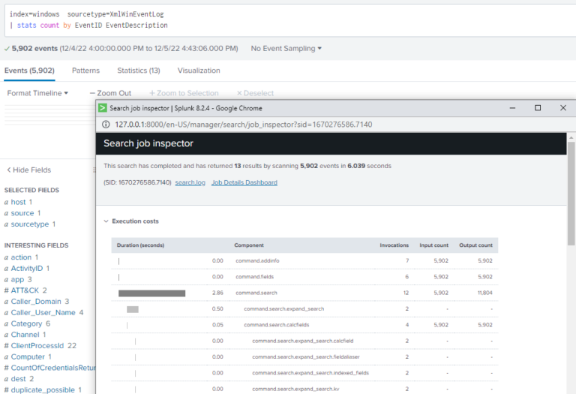Select the ATT&CK field

click(25, 290)
